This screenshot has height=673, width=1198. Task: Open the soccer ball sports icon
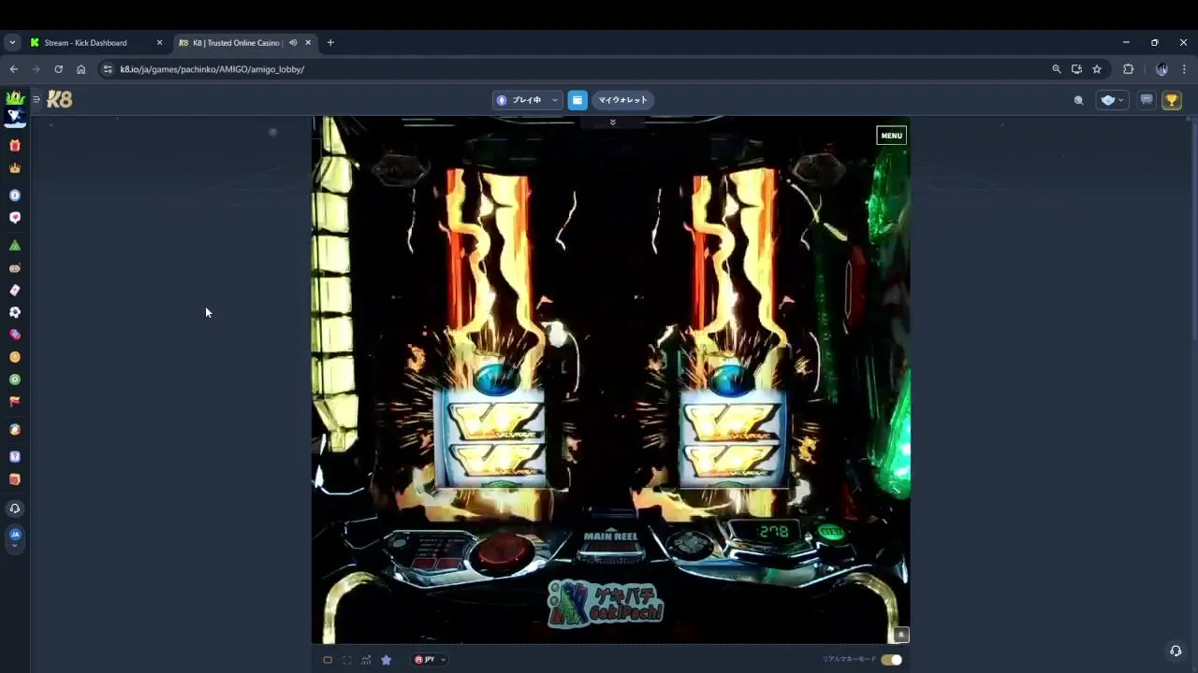15,312
